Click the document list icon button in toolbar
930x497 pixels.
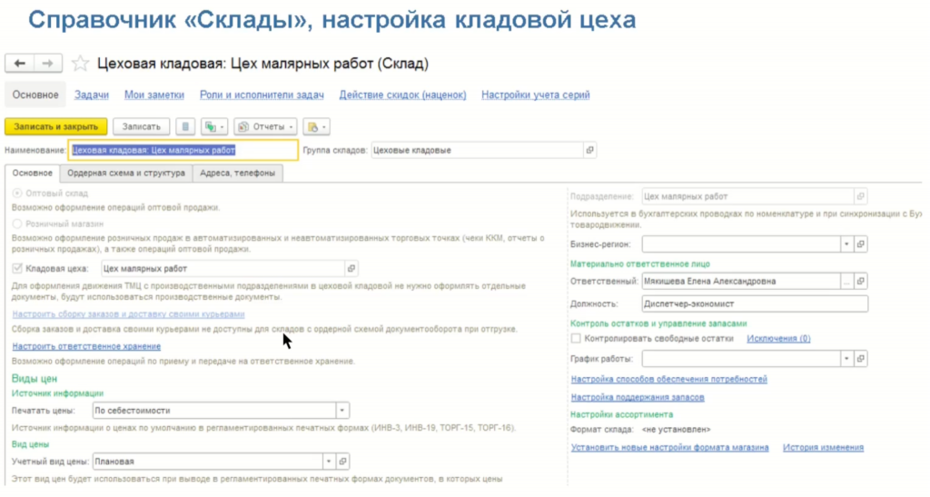[185, 126]
